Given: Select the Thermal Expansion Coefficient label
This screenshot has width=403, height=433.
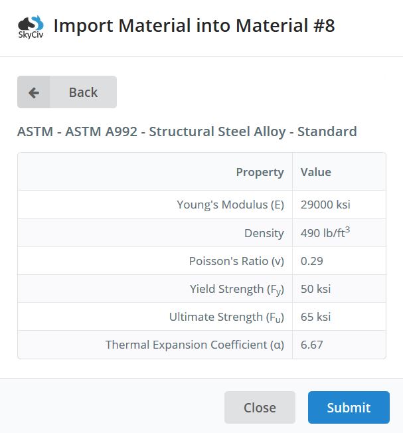Looking at the screenshot, I should [195, 345].
